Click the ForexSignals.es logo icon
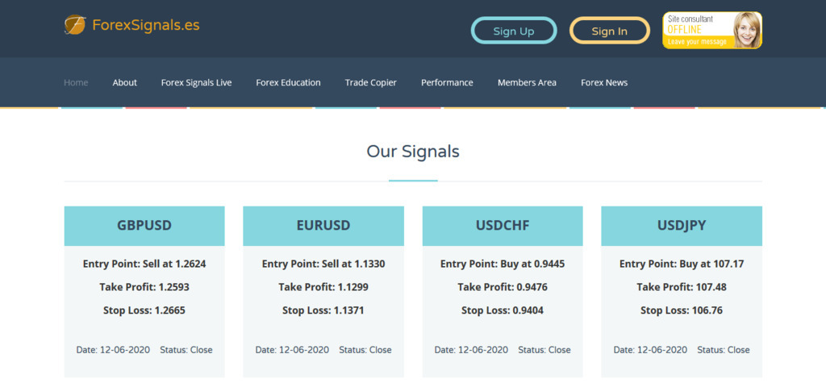The height and width of the screenshot is (383, 826). coord(75,25)
